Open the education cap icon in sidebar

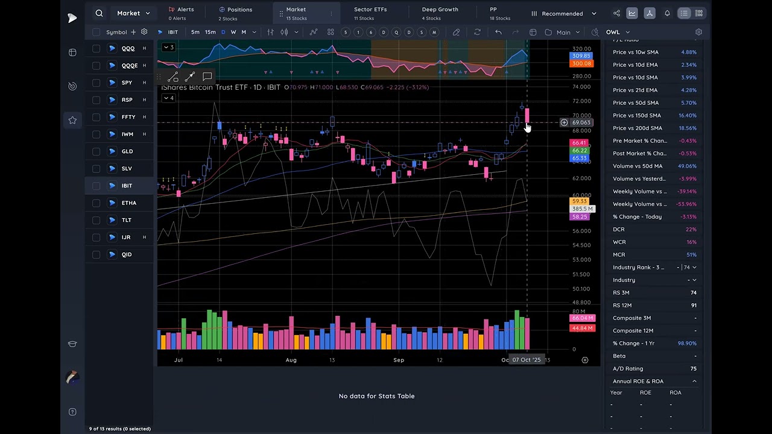(72, 344)
